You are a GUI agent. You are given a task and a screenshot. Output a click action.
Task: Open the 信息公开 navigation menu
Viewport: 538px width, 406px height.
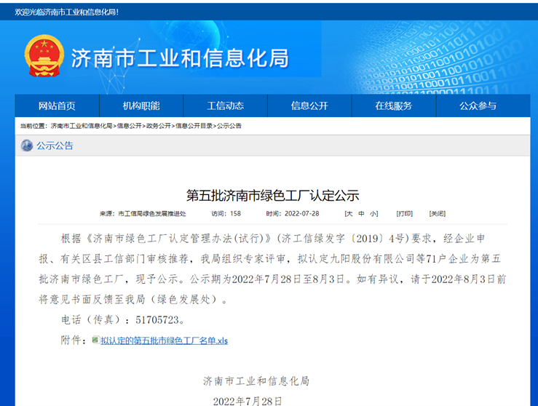pos(309,106)
